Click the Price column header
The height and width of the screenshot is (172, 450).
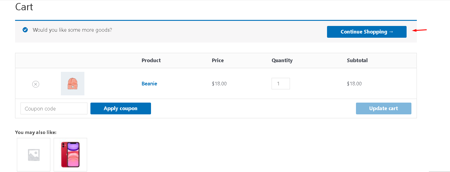(x=218, y=60)
